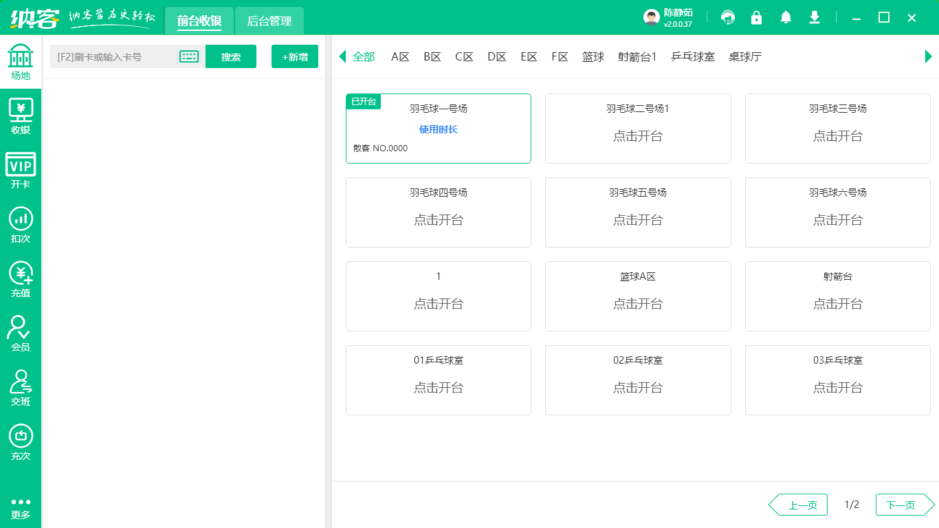Screen dimensions: 939x528
Task: Select the 前台收银 tab
Action: tap(199, 21)
